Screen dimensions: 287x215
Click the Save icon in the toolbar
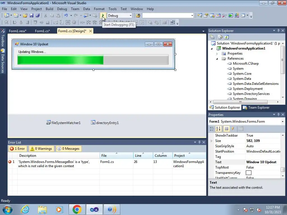(x=31, y=16)
